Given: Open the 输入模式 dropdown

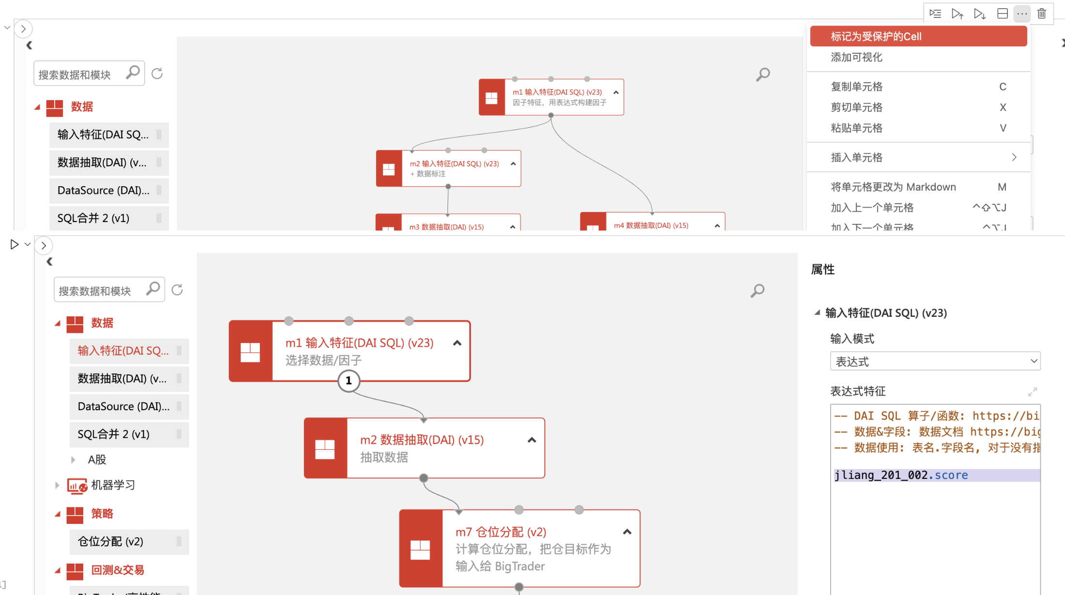Looking at the screenshot, I should tap(935, 361).
